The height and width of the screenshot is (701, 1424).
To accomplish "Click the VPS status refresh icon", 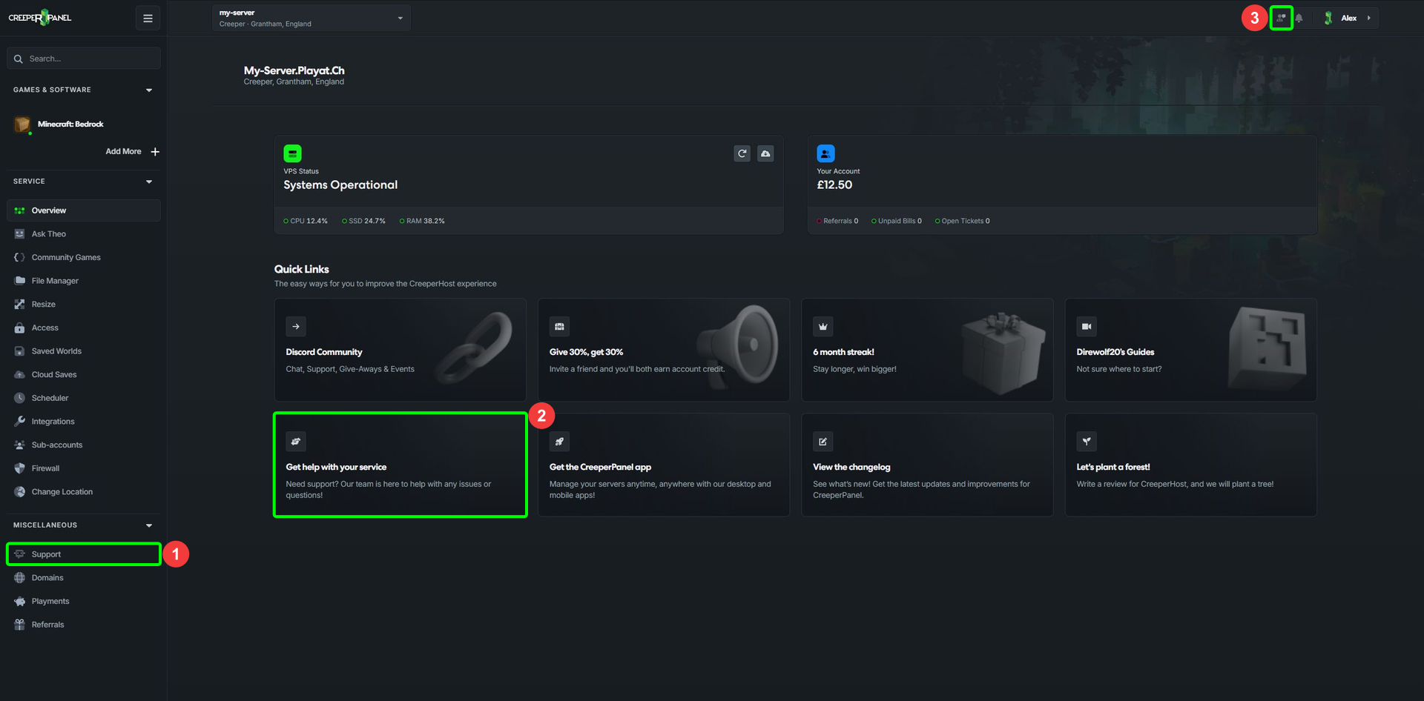I will point(742,153).
